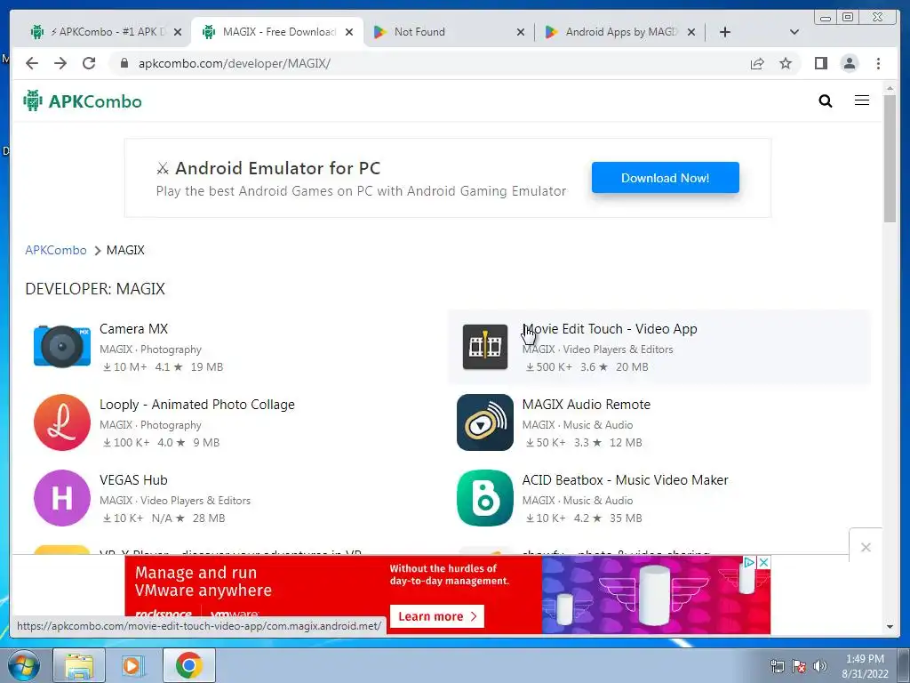Viewport: 910px width, 683px height.
Task: Open Movie Edit Touch - Video App link
Action: point(610,329)
